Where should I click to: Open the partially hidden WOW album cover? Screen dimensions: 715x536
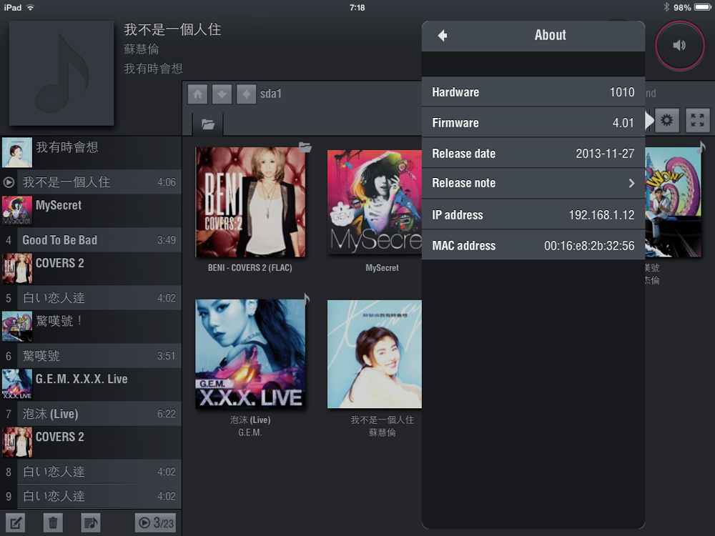(673, 202)
